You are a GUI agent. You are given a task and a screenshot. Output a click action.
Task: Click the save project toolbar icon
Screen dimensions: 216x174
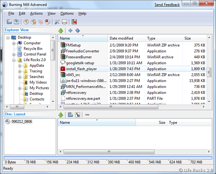pyautogui.click(x=16, y=22)
